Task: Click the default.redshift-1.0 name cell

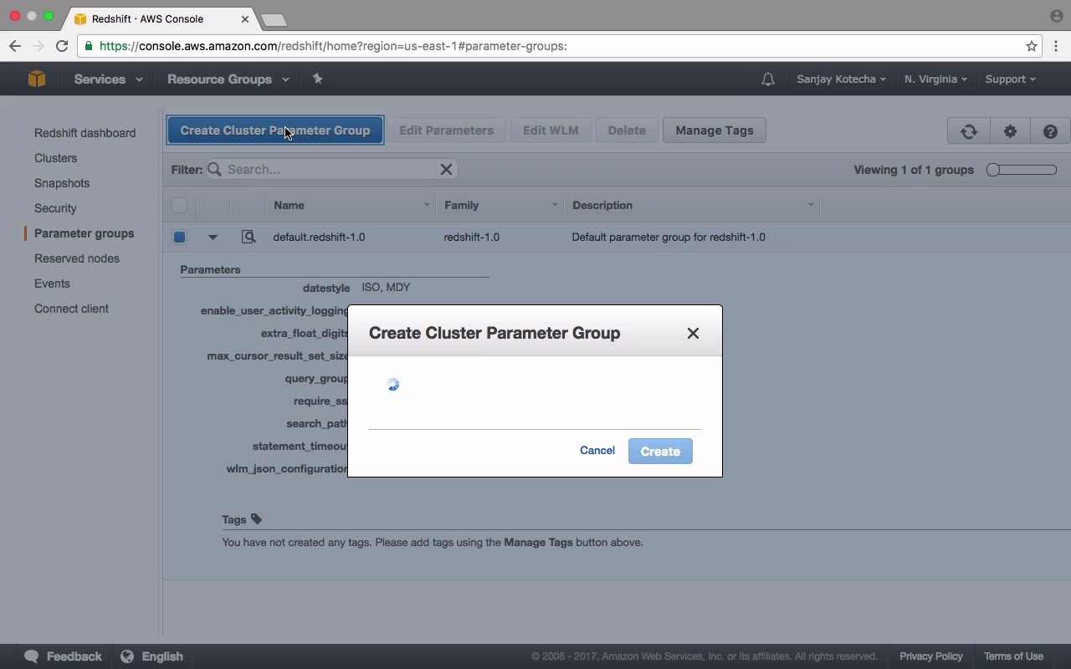Action: (x=319, y=237)
